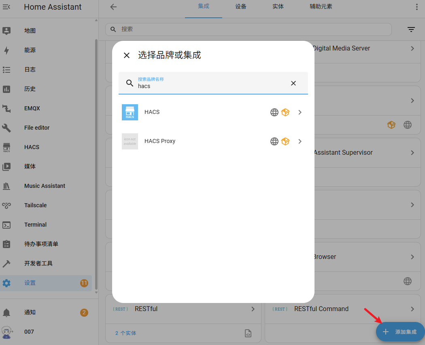The image size is (425, 345).
Task: Open the EMQX sidebar entry
Action: tap(32, 108)
